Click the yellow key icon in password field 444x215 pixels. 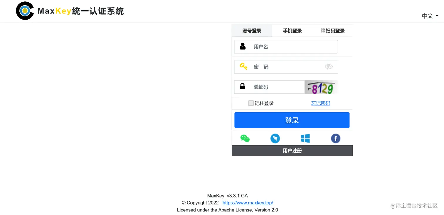click(243, 66)
